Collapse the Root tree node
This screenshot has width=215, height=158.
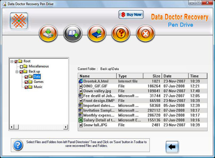click(12, 61)
